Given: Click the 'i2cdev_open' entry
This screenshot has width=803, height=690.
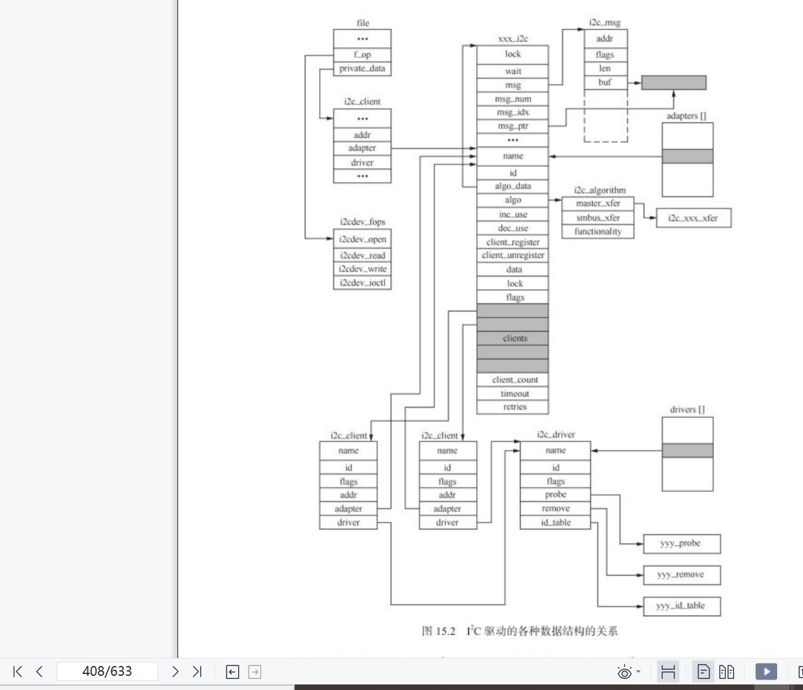Looking at the screenshot, I should pos(362,239).
